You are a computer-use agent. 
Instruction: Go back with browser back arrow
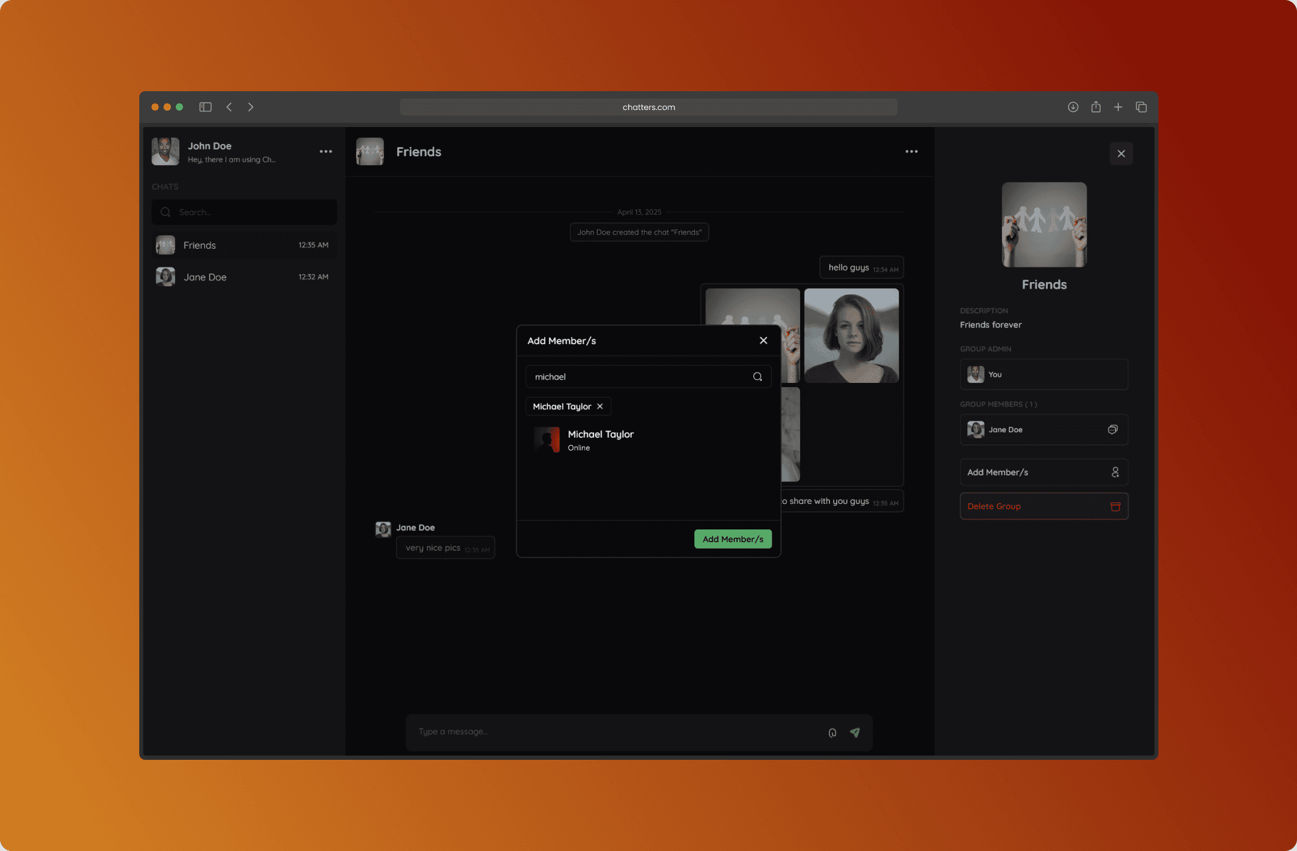229,107
